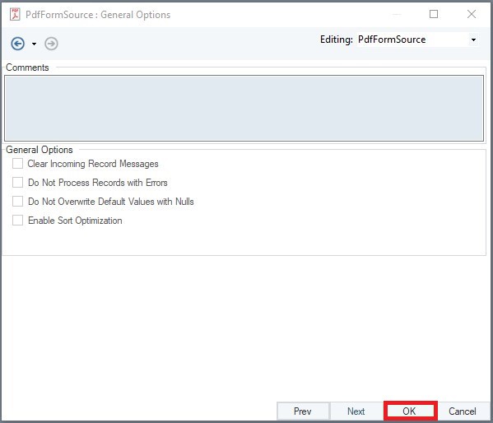The height and width of the screenshot is (423, 493).
Task: Confirm settings with the OK button
Action: coord(409,411)
